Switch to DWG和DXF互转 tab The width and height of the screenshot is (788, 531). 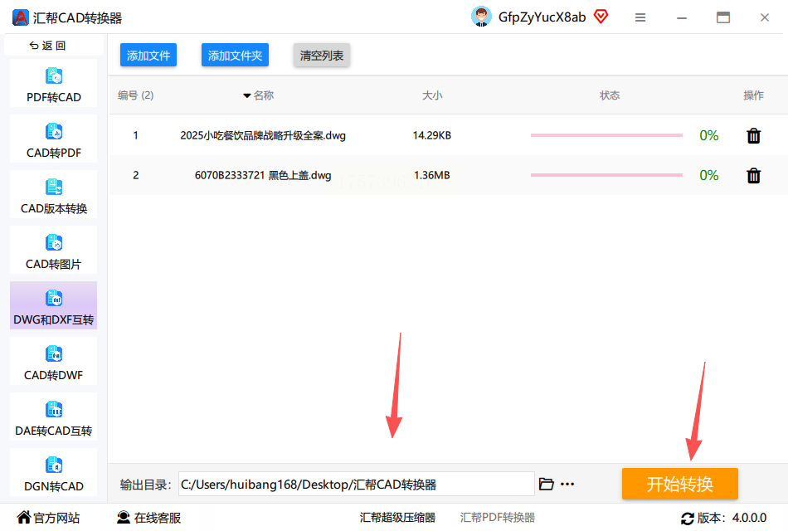tap(54, 305)
